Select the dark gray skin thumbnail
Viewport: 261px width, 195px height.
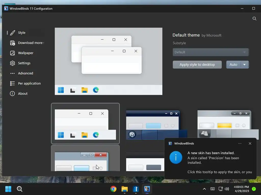145,162
